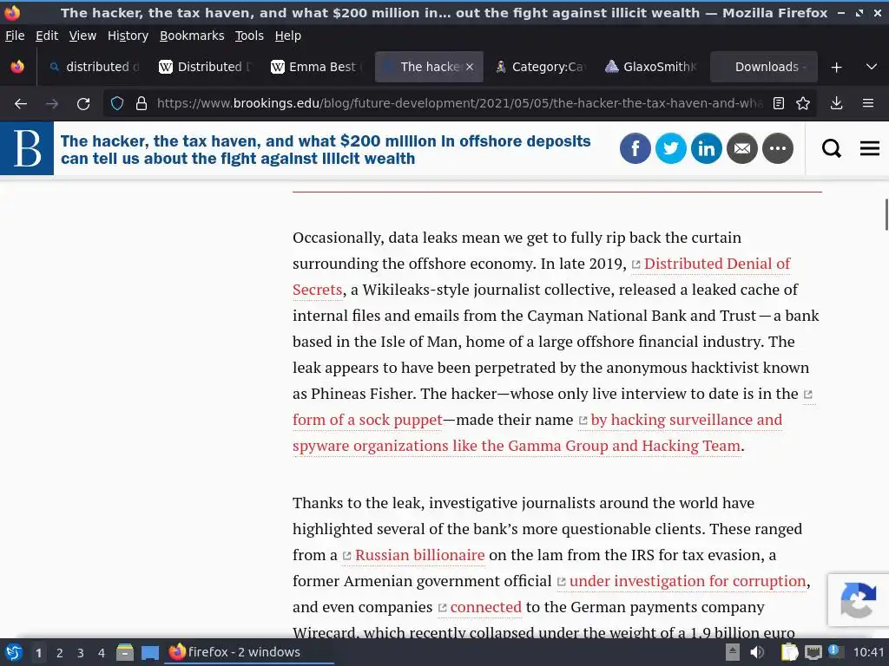Open the Bookmarks menu
This screenshot has width=889, height=666.
(x=192, y=36)
